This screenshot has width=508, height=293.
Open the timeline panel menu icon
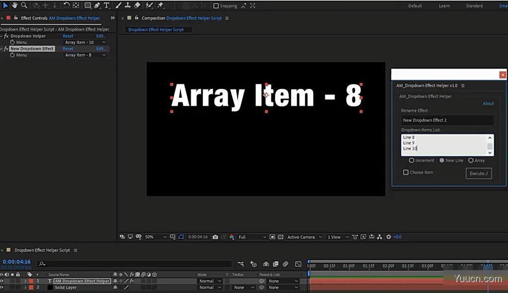(76, 250)
